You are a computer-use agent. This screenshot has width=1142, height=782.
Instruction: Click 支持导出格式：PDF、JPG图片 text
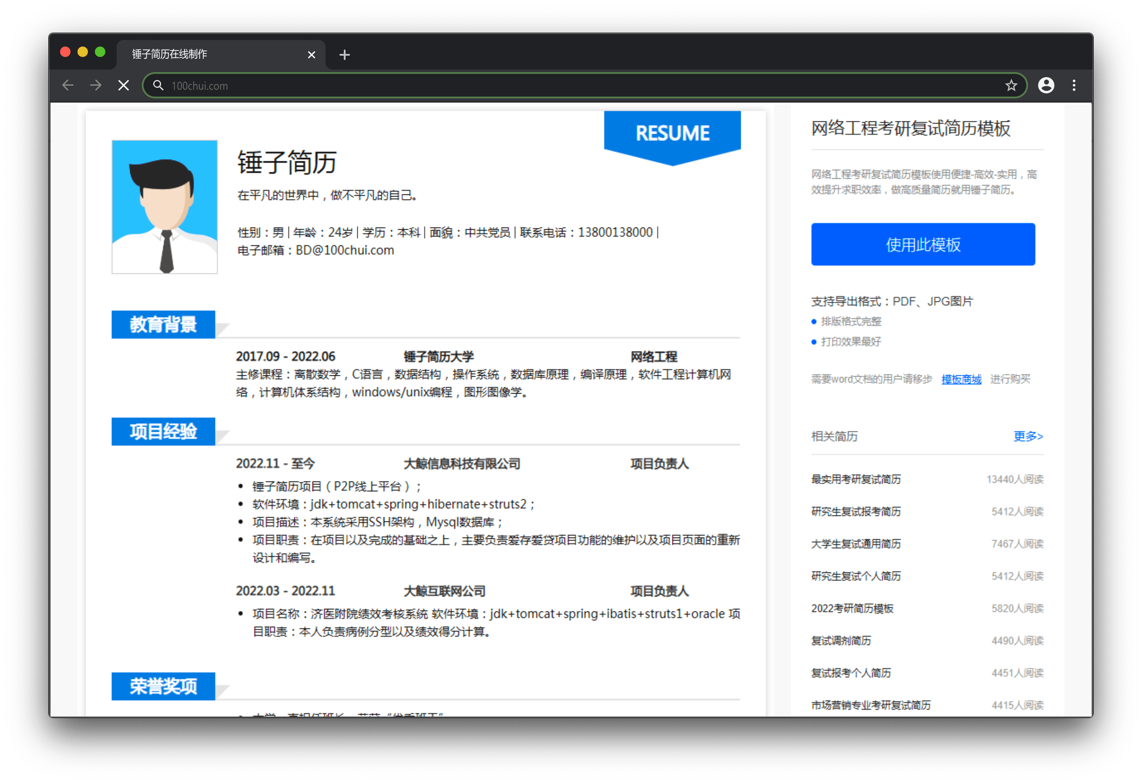click(x=892, y=301)
